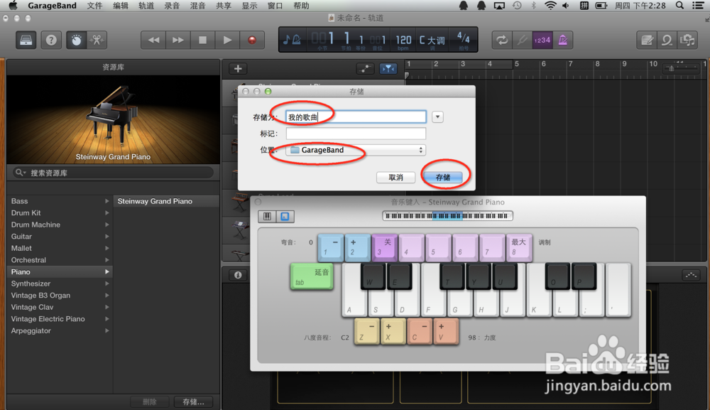The width and height of the screenshot is (710, 410).
Task: Click the horizontal zoom slider in timeline
Action: 682,68
